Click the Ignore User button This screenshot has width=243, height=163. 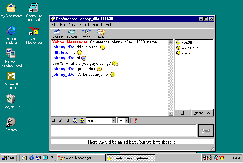pyautogui.click(x=202, y=113)
